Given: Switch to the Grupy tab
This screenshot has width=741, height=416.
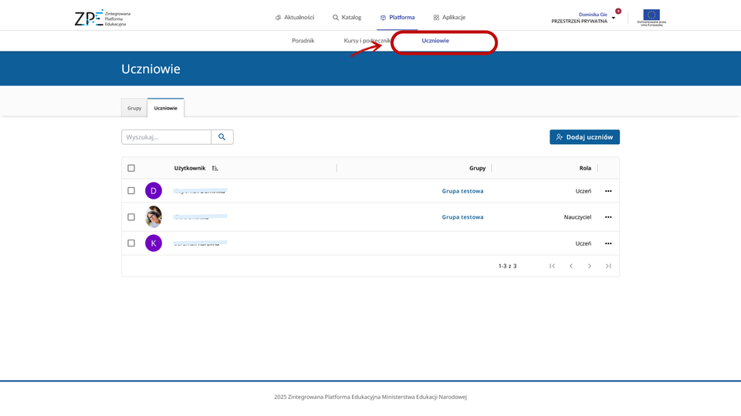Looking at the screenshot, I should (x=134, y=108).
